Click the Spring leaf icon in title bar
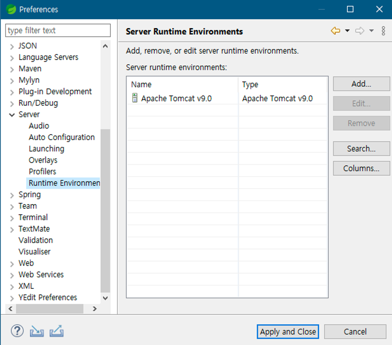 [x=11, y=9]
